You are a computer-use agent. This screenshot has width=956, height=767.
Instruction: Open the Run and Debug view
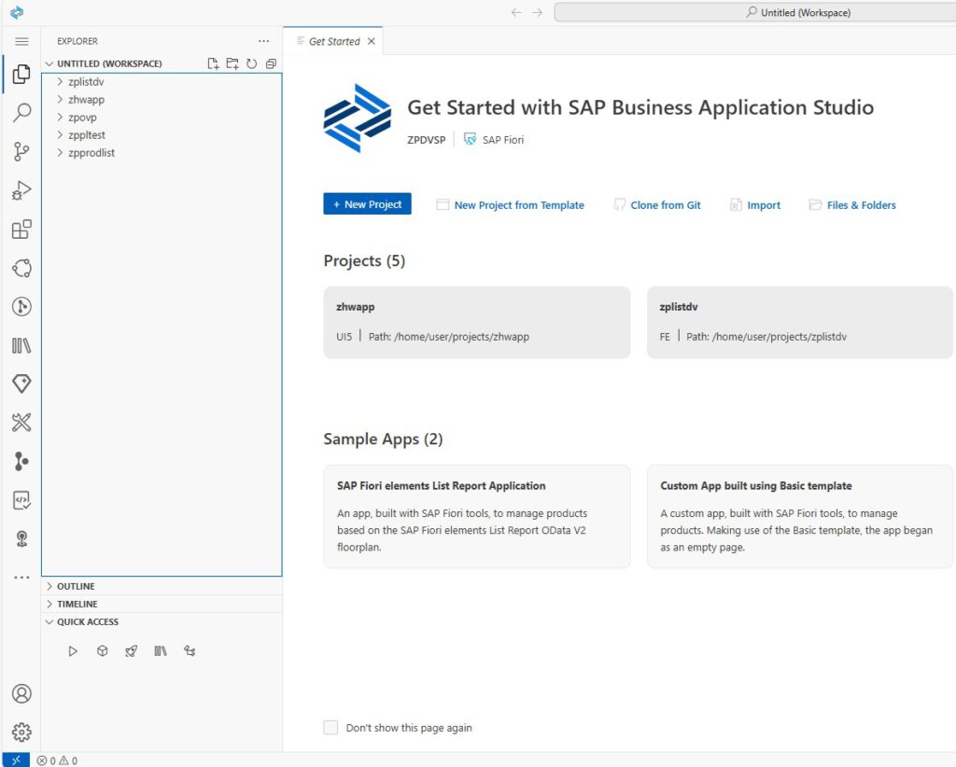[21, 190]
